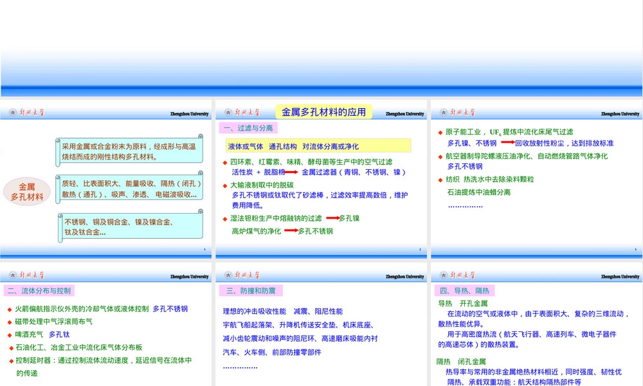Select the yellow box 液体或气体 通孔结构 对流体分离或净化

318,145
